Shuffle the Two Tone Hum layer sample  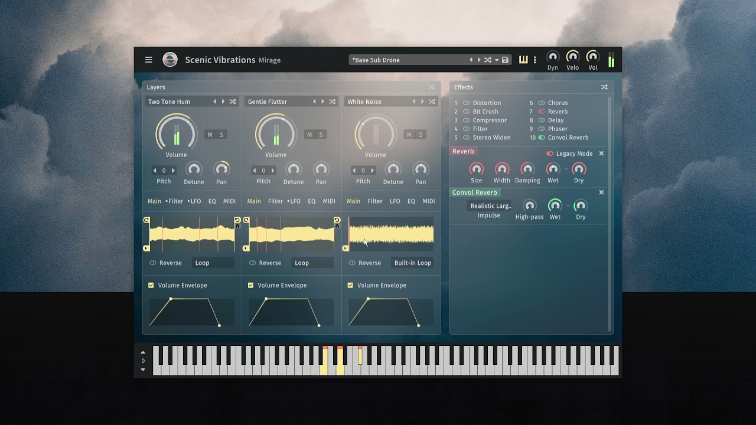pos(233,102)
